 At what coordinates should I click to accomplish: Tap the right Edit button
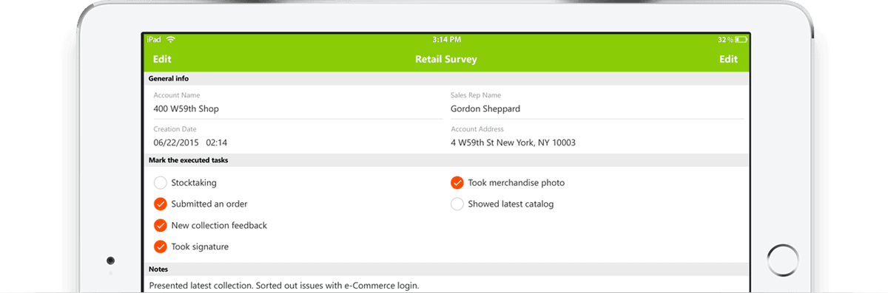coord(729,59)
